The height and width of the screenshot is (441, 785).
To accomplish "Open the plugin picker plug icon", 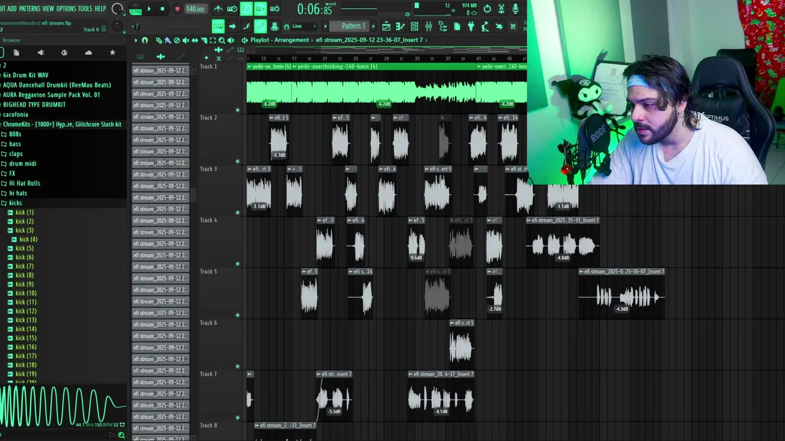I will (471, 26).
